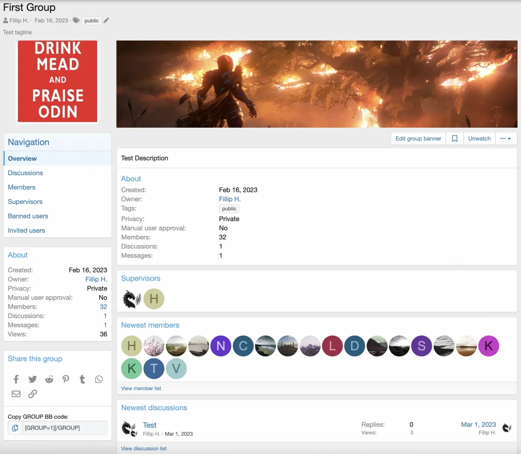Share the group on Facebook
521x454 pixels.
(16, 379)
